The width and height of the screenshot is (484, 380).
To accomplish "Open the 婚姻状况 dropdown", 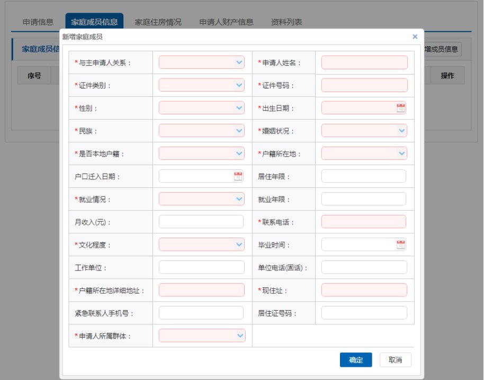I will point(364,131).
